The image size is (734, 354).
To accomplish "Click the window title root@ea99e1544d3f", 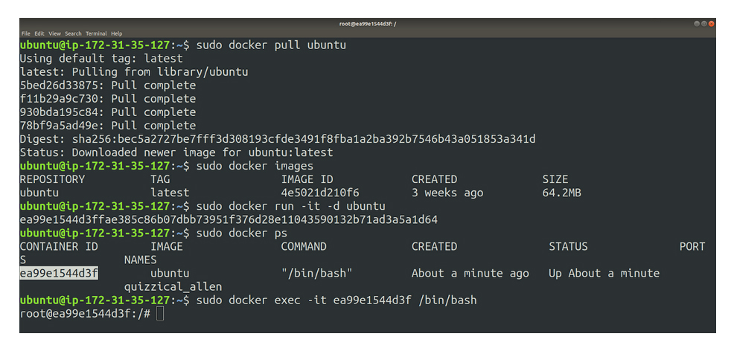I will [x=368, y=24].
